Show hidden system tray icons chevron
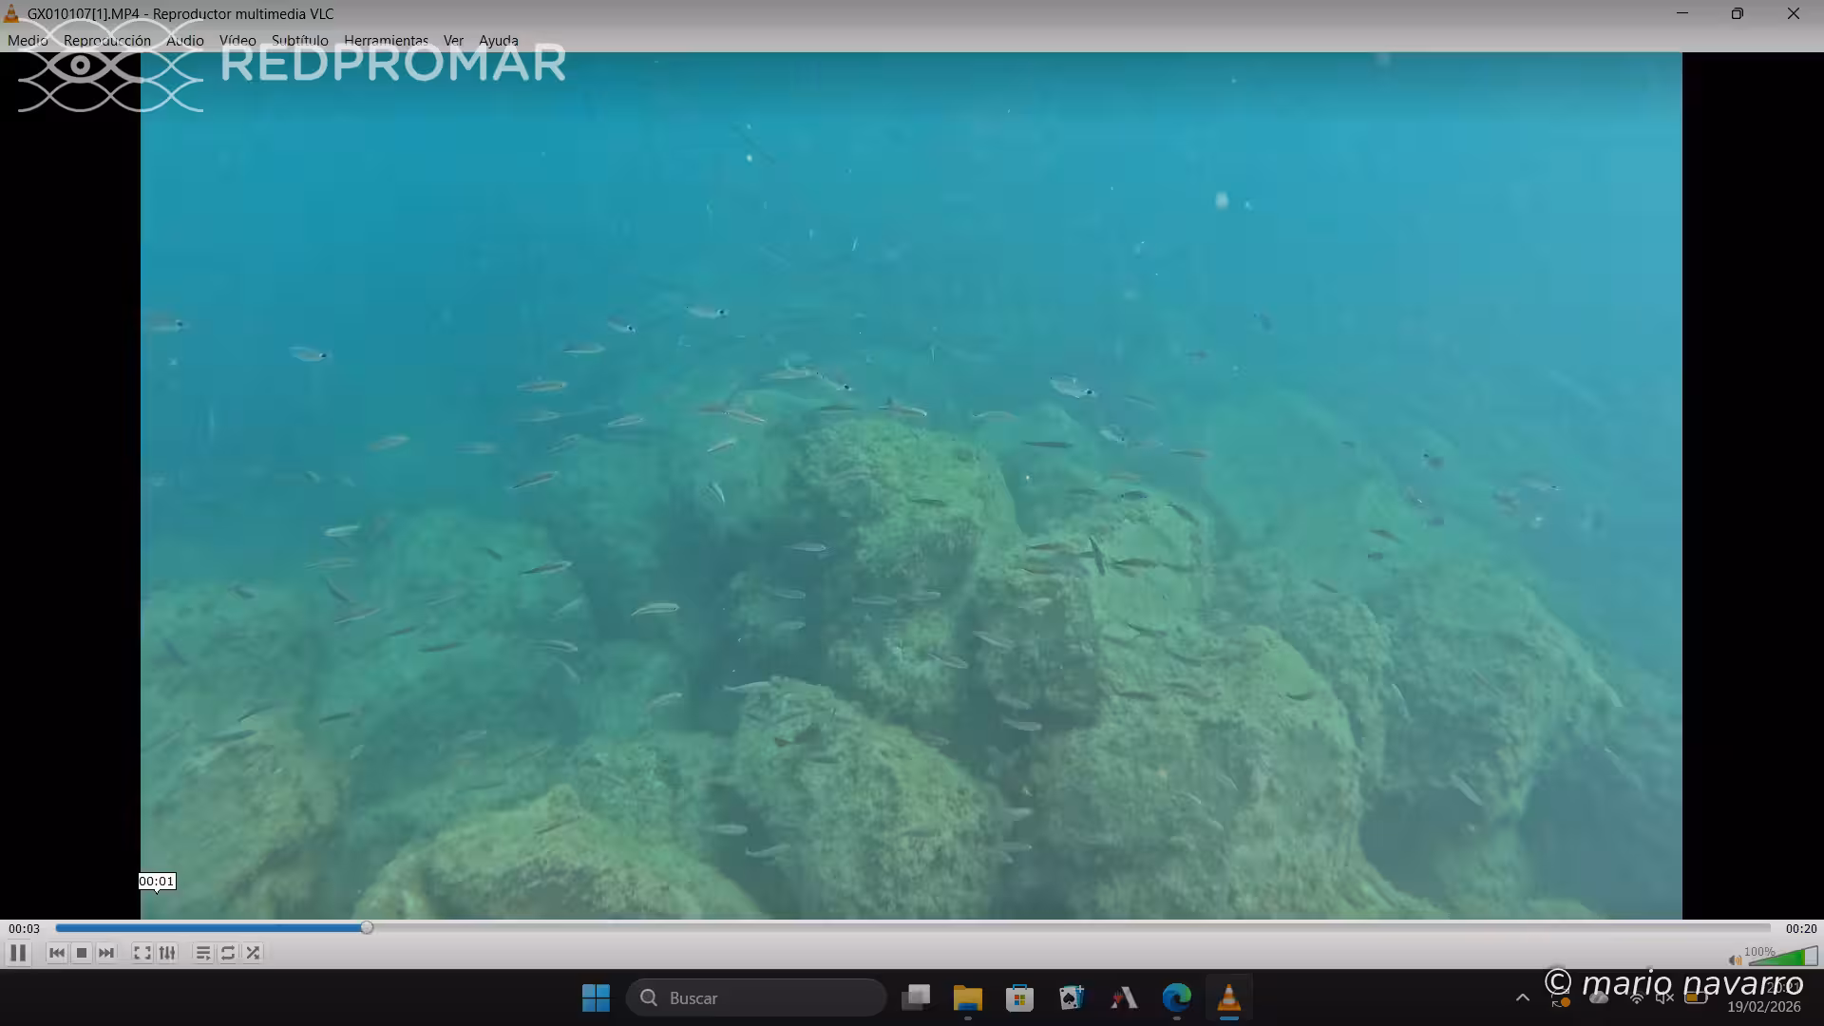Viewport: 1824px width, 1026px height. point(1522,997)
